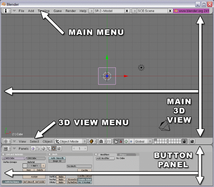Open the Add menu
This screenshot has height=187, width=214.
click(31, 11)
